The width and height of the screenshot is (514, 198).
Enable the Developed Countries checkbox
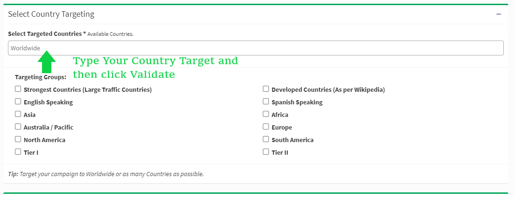pos(266,89)
